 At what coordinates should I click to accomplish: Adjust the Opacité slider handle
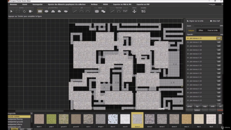219,35
